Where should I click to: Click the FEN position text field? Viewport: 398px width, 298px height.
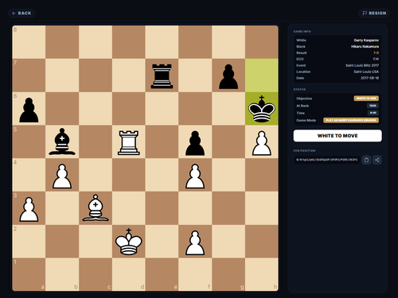pyautogui.click(x=326, y=160)
